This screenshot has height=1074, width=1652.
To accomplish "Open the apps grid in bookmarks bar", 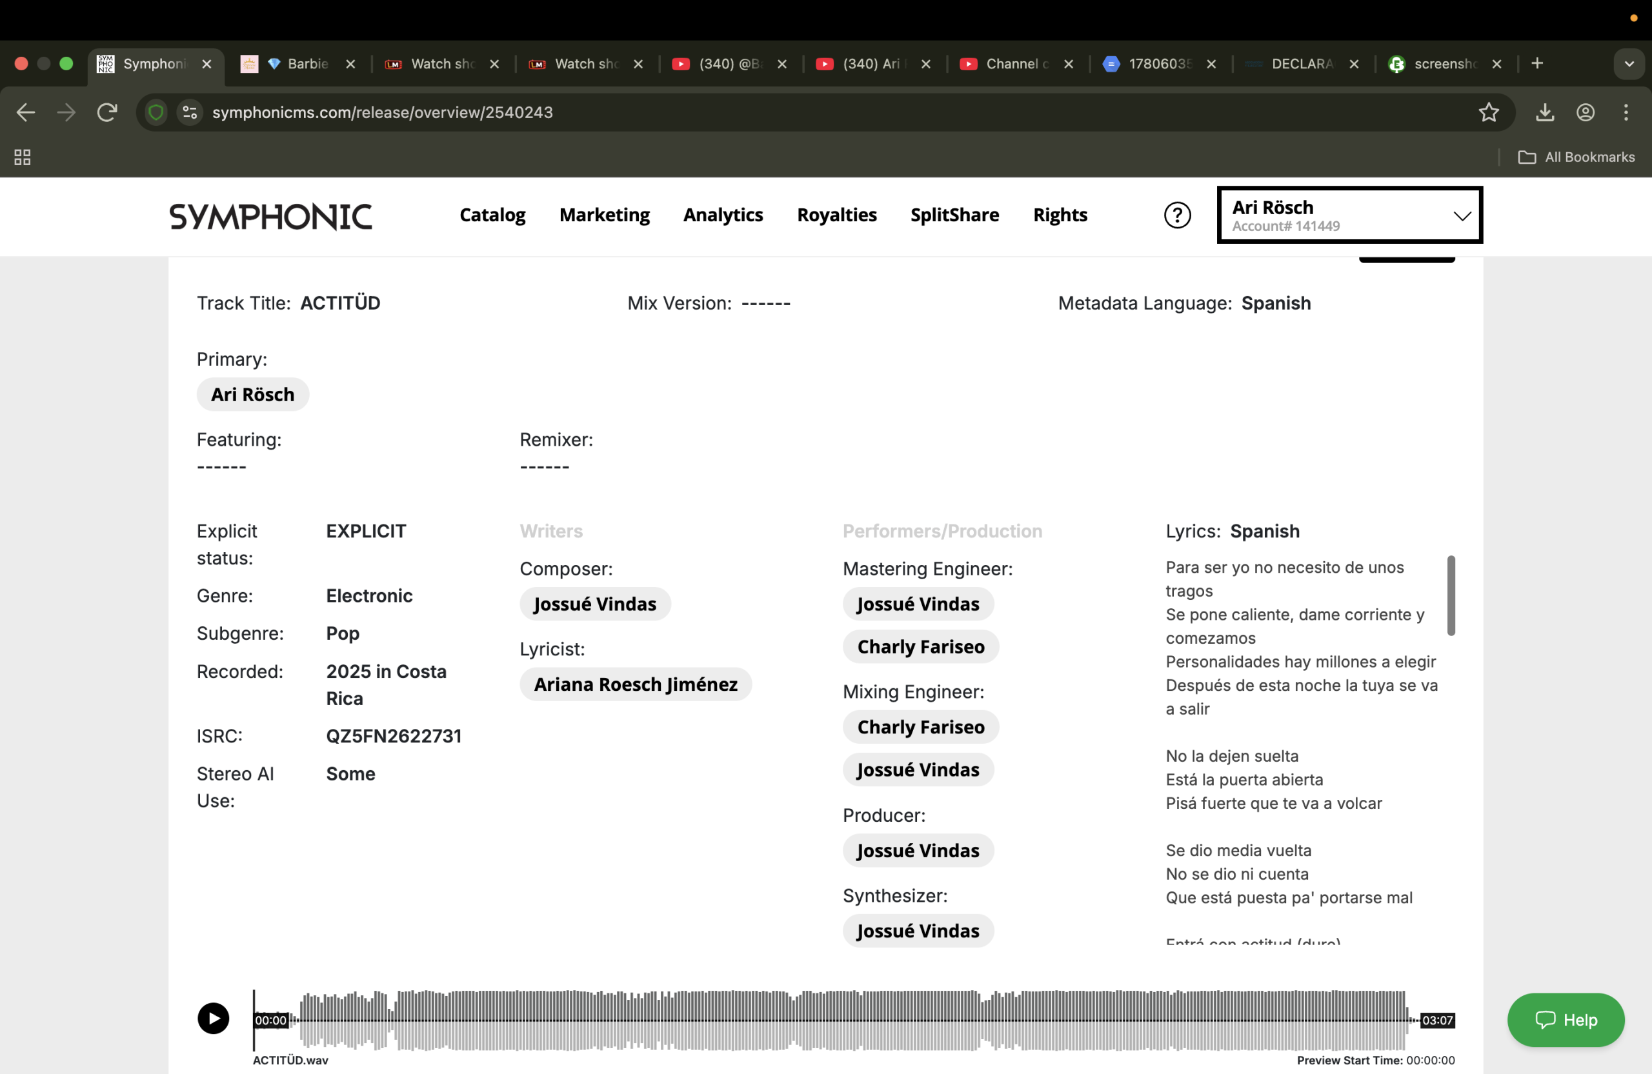I will (22, 157).
